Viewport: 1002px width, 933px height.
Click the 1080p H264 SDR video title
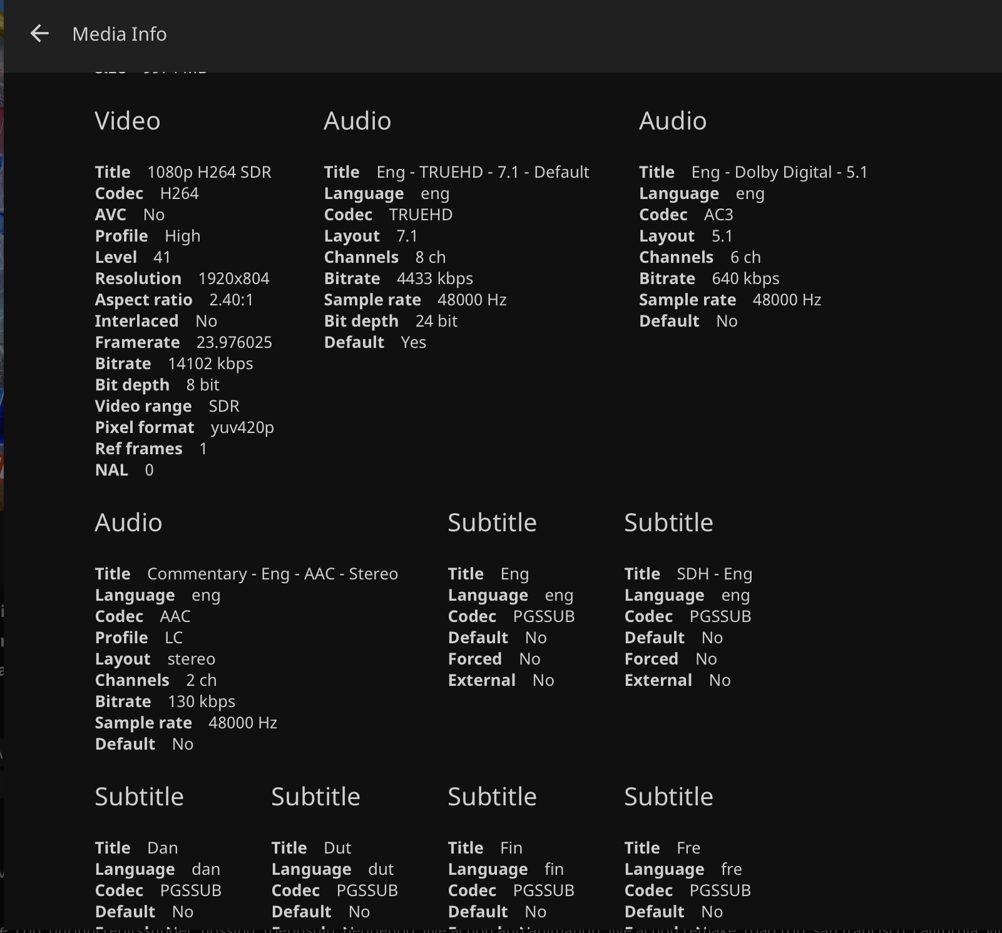tap(208, 171)
